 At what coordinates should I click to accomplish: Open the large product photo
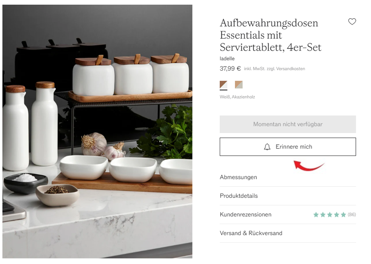tap(97, 131)
